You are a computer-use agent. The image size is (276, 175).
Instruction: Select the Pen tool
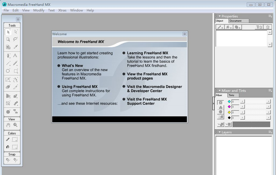click(8, 56)
